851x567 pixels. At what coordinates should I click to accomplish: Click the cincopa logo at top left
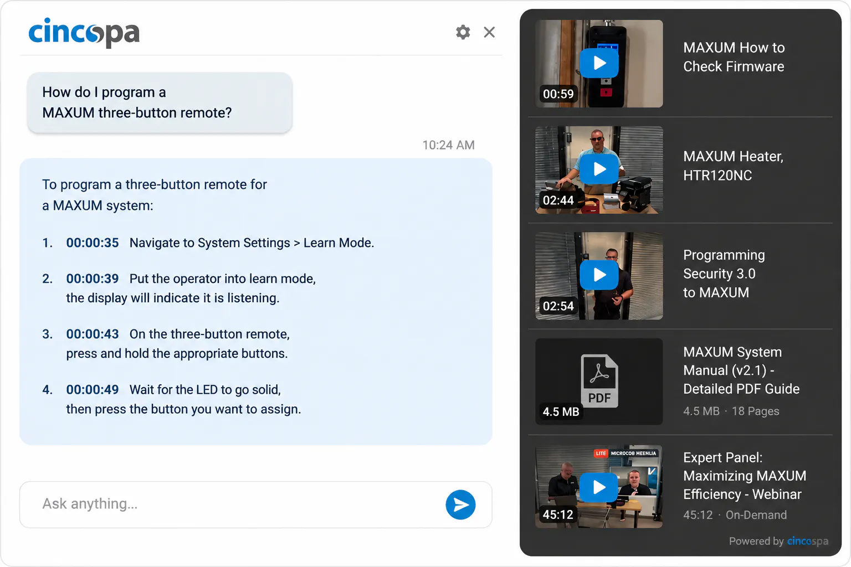point(84,32)
